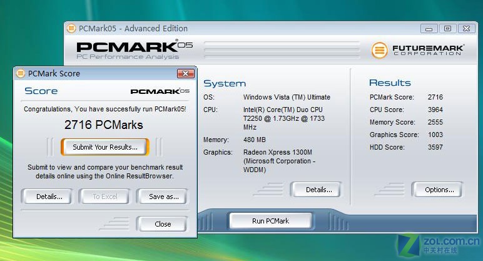Viewport: 483px width, 261px height.
Task: Click the orange icon in PCMark Score title
Action: [21, 73]
